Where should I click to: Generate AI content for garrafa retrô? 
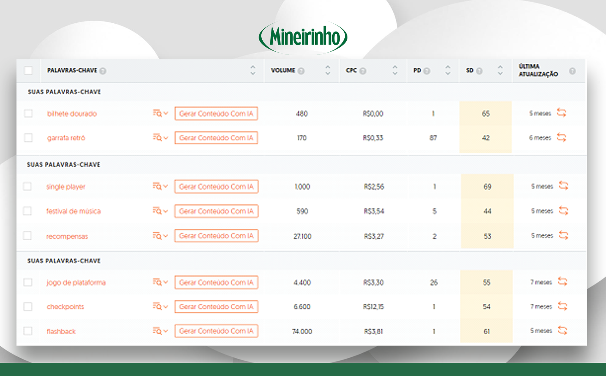click(x=216, y=138)
